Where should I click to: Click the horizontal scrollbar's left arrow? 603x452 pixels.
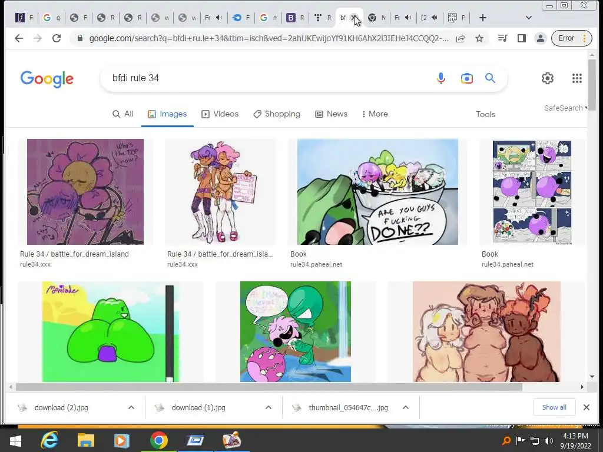[11, 387]
